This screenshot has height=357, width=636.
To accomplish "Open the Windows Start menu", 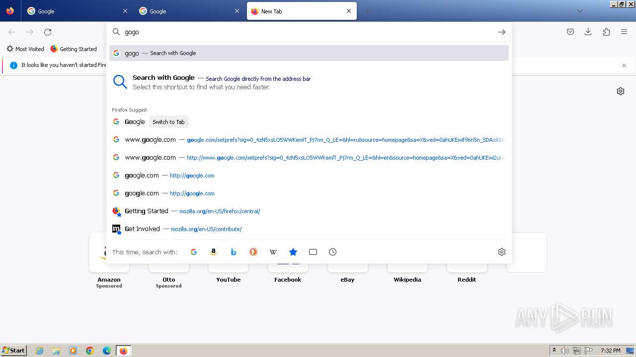I will 13,351.
